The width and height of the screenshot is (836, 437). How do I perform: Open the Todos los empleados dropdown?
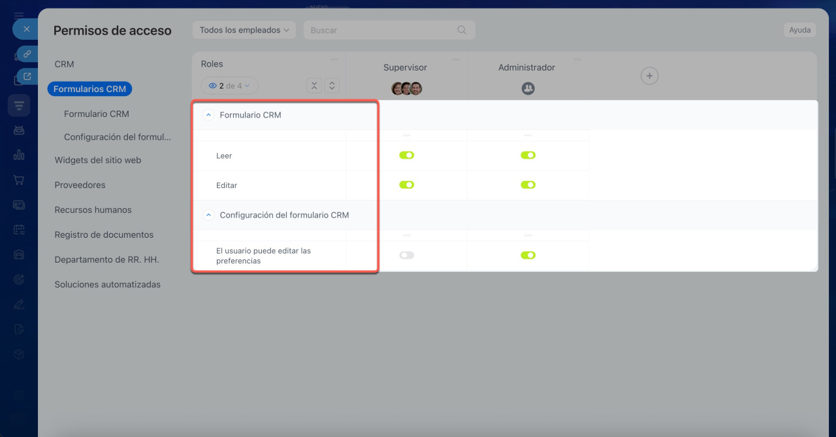coord(244,30)
